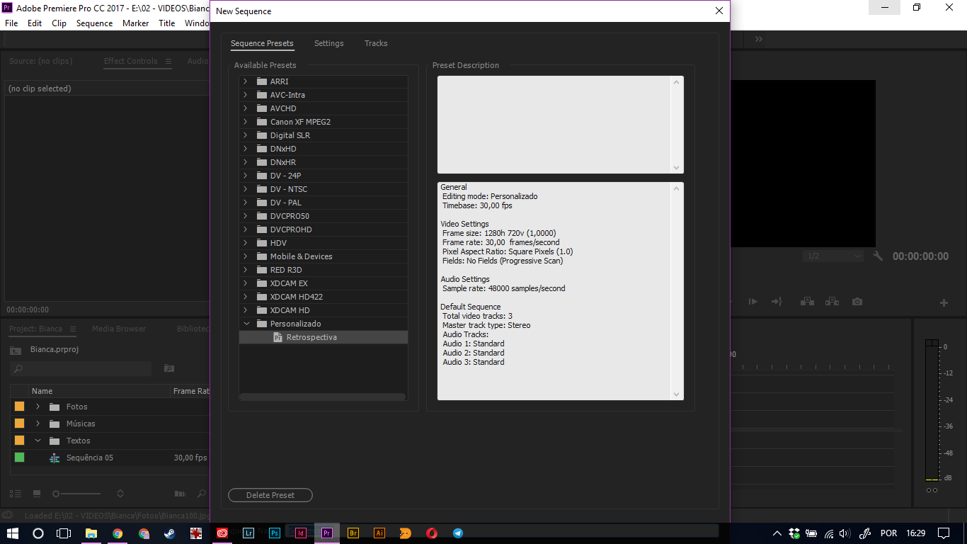Open the Marker menu in the menu bar

coord(135,23)
